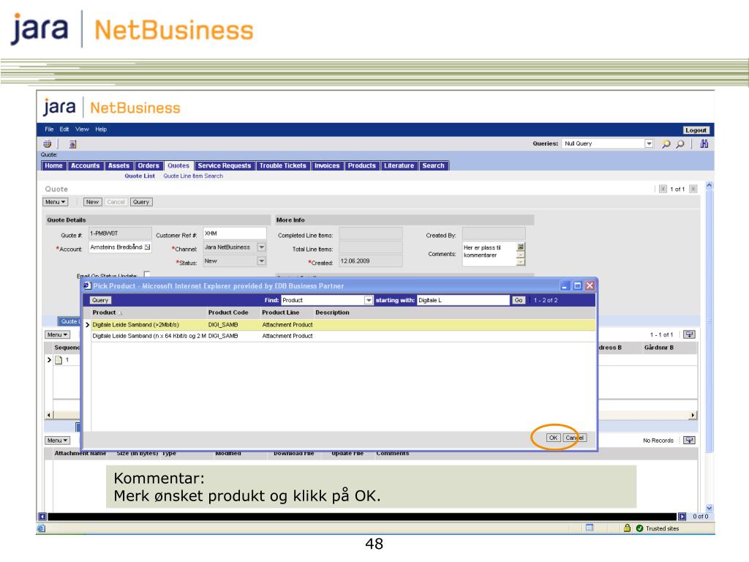749x562 pixels.
Task: Switch to the Service Requests tab
Action: (x=225, y=166)
